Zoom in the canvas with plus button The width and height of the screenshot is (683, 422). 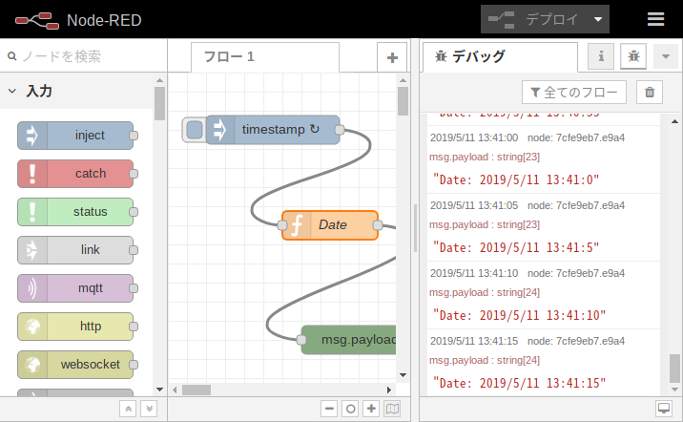tap(371, 409)
